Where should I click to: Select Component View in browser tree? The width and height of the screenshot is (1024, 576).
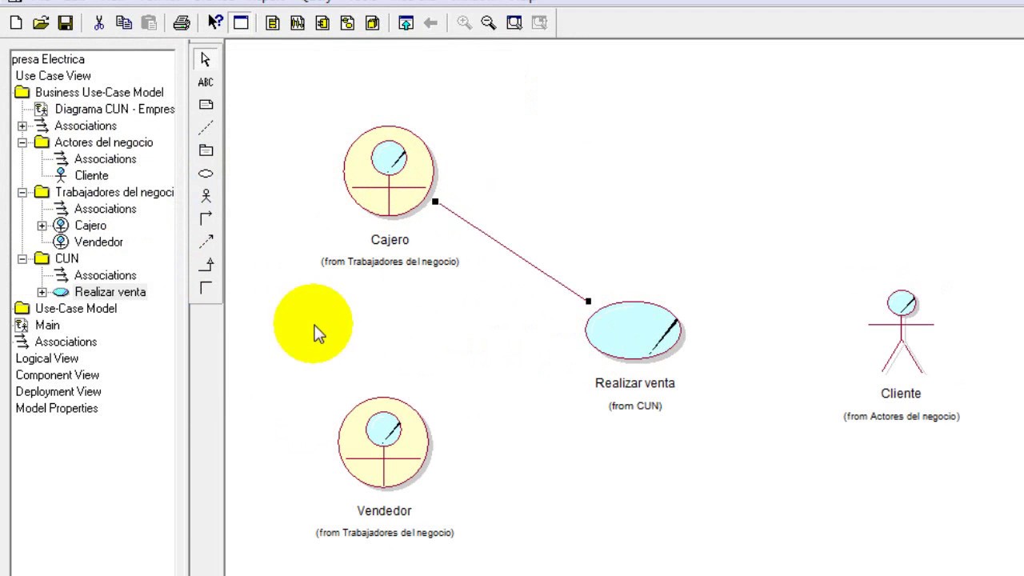tap(58, 375)
